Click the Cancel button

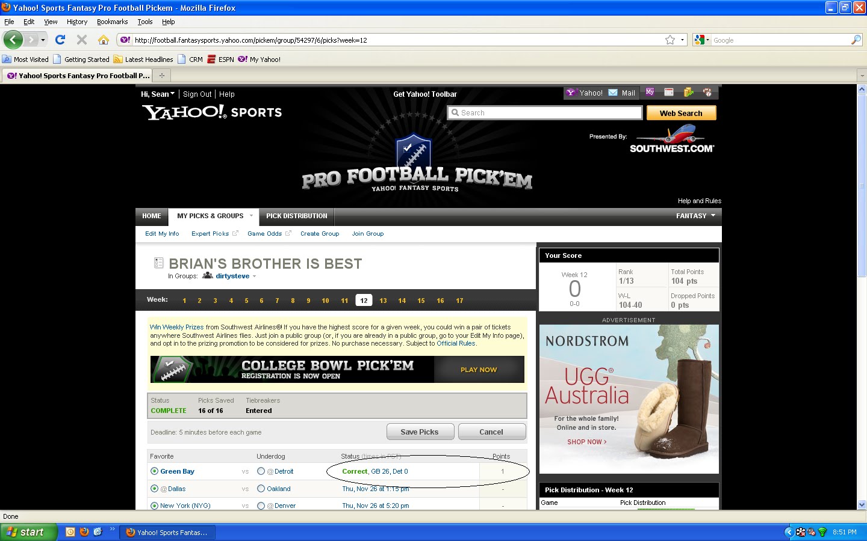(x=491, y=432)
